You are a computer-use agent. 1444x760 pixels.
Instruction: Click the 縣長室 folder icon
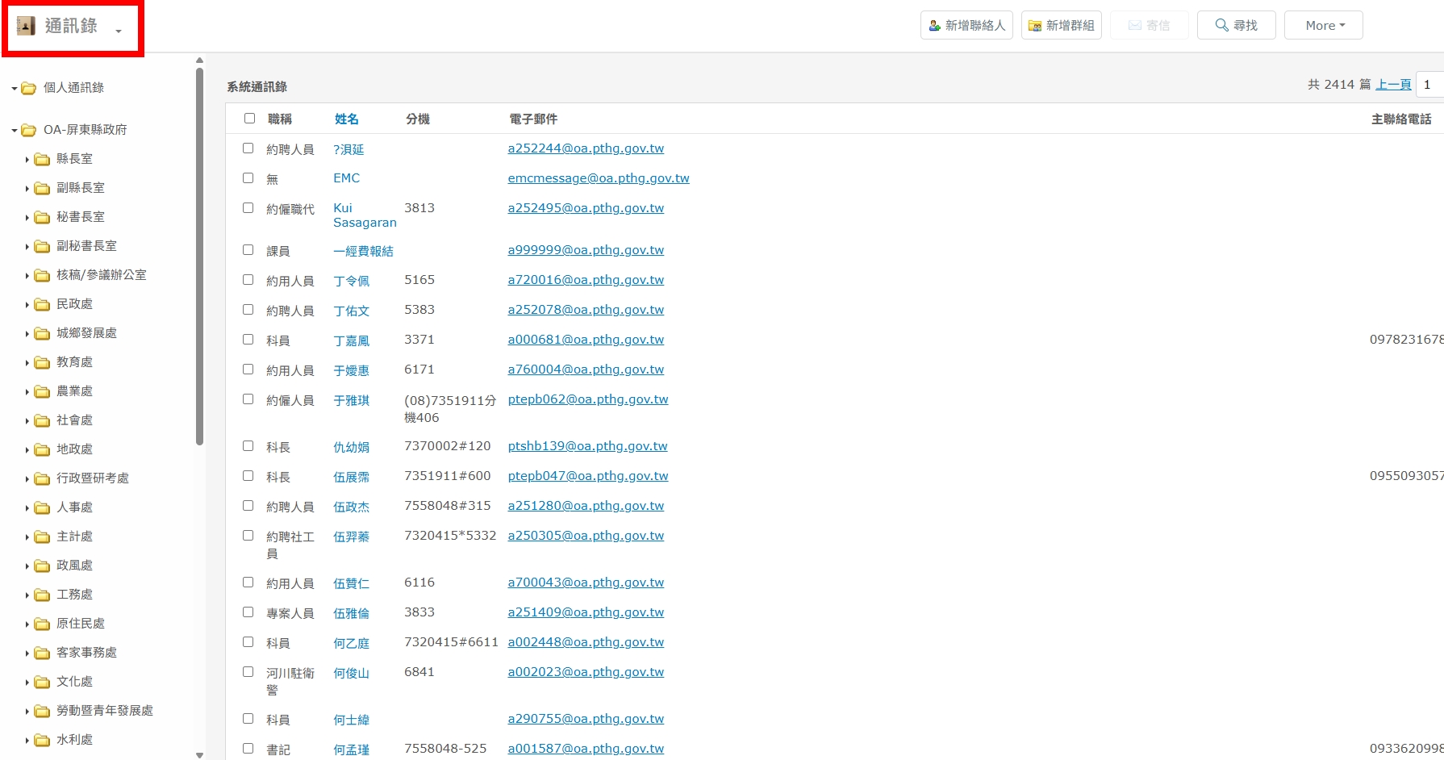click(42, 159)
